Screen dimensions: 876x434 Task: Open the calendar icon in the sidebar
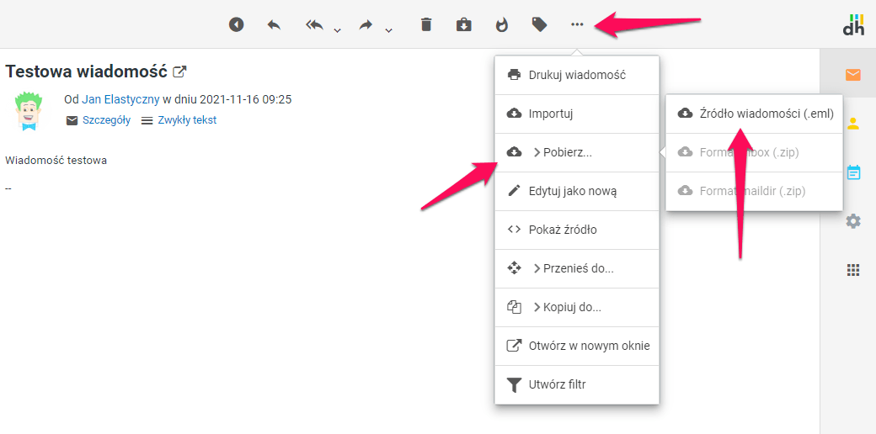pyautogui.click(x=853, y=172)
